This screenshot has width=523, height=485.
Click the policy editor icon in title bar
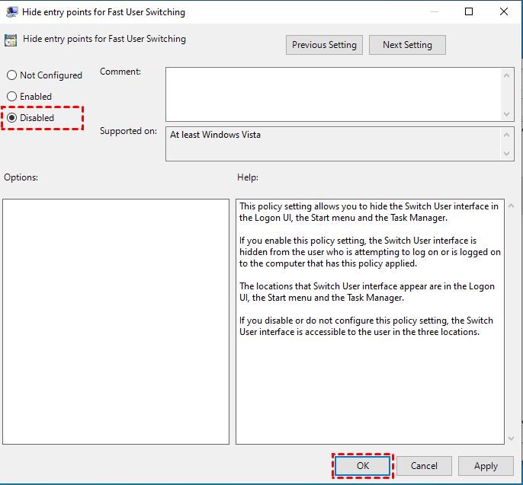click(12, 12)
